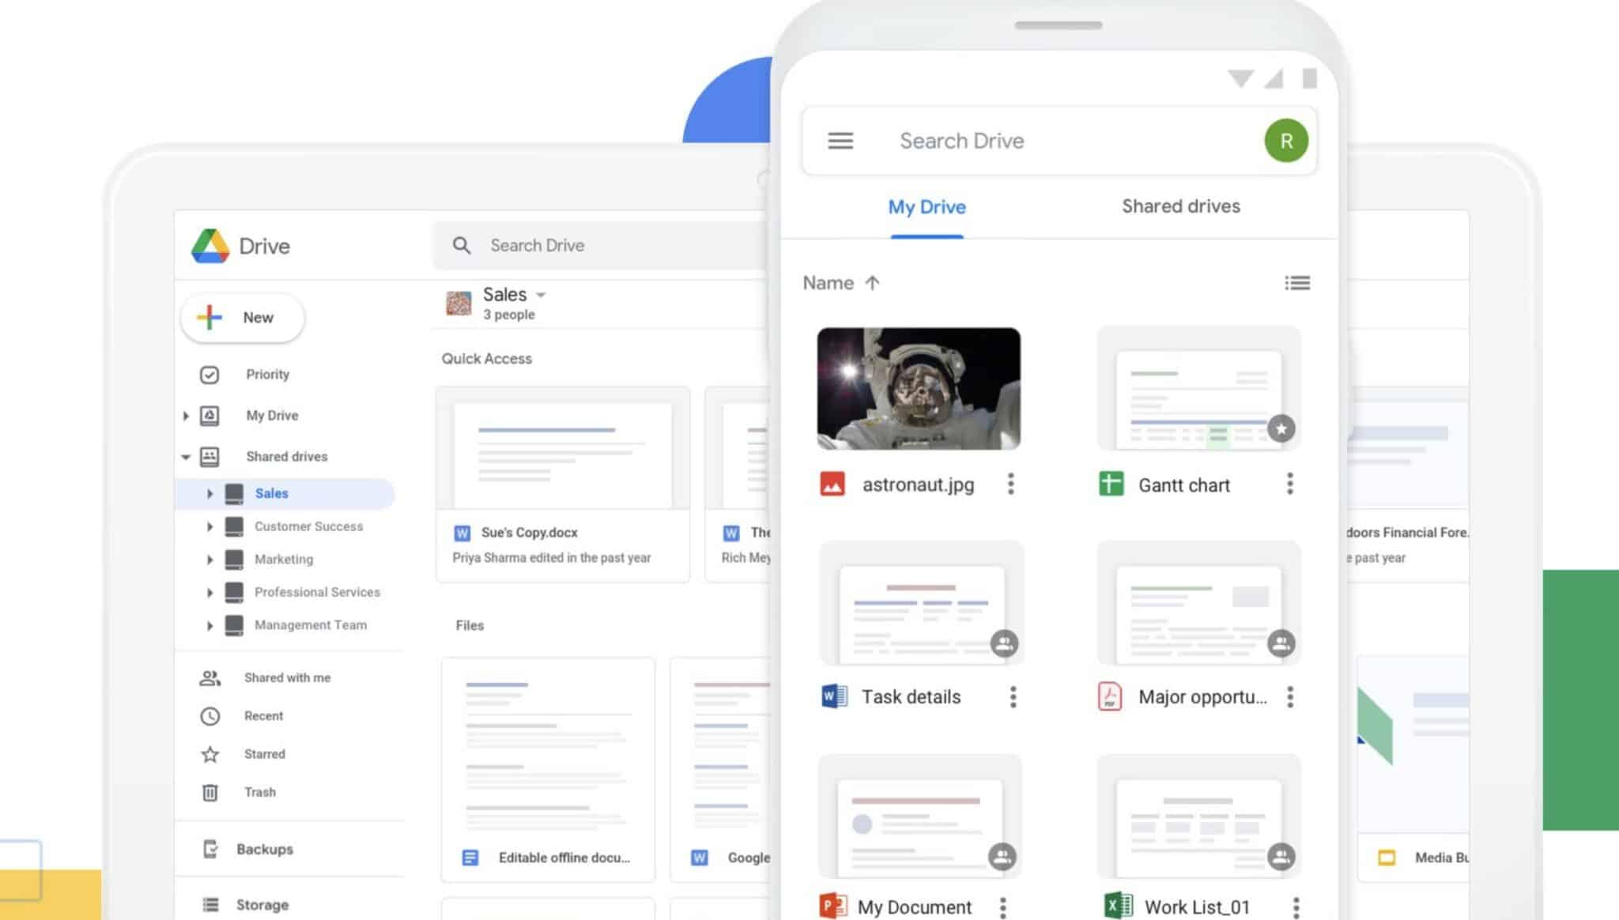Open the Sales folder dropdown arrow
Screen dimensions: 1619x920
[x=541, y=295]
